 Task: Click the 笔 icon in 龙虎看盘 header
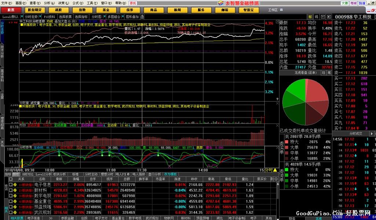click(x=329, y=72)
